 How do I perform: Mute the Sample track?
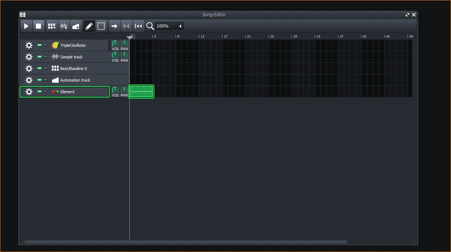point(39,57)
